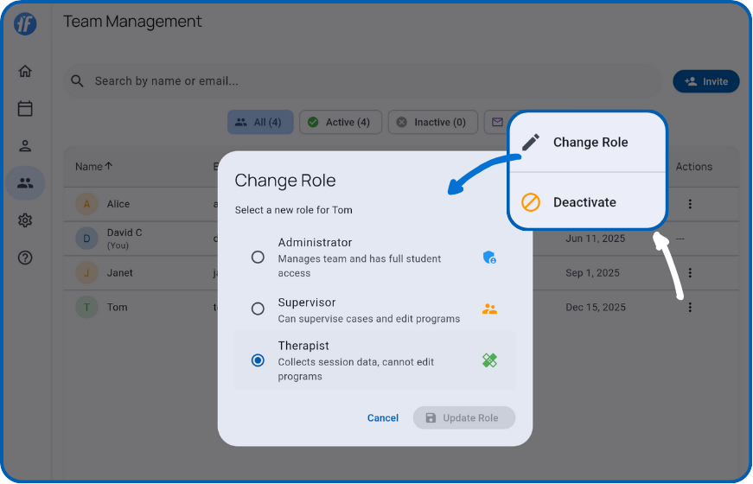This screenshot has height=484, width=753.
Task: Click the date Sep 1, 2025
Action: click(x=592, y=273)
